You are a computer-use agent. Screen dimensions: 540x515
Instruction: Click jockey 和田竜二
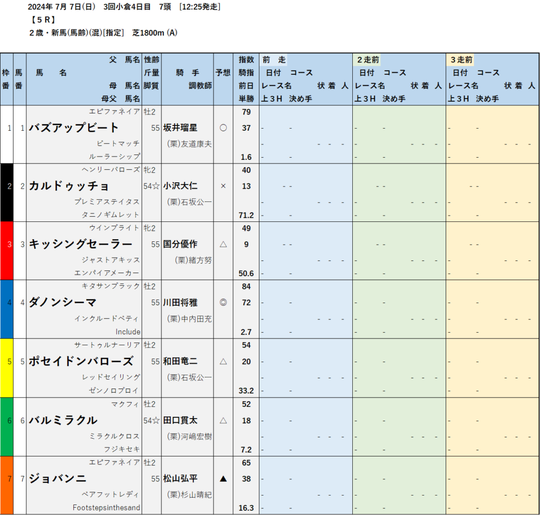[180, 361]
